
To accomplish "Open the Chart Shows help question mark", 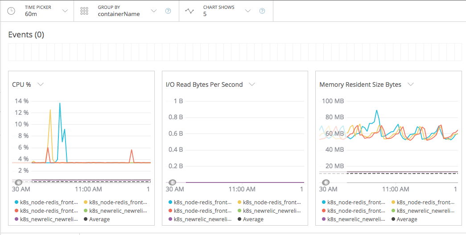I will (x=262, y=11).
